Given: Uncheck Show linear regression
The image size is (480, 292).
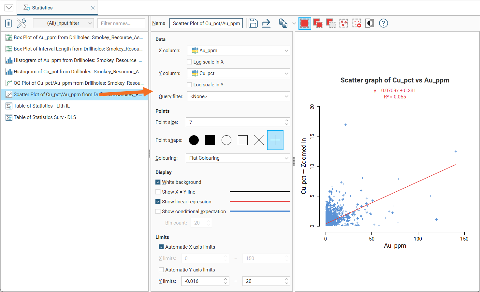Looking at the screenshot, I should point(158,202).
